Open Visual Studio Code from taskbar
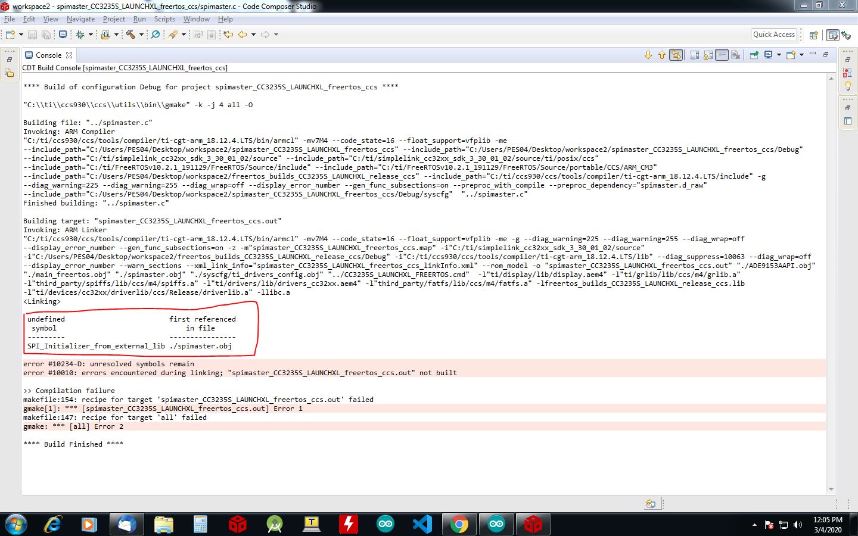The image size is (858, 536). pyautogui.click(x=422, y=524)
